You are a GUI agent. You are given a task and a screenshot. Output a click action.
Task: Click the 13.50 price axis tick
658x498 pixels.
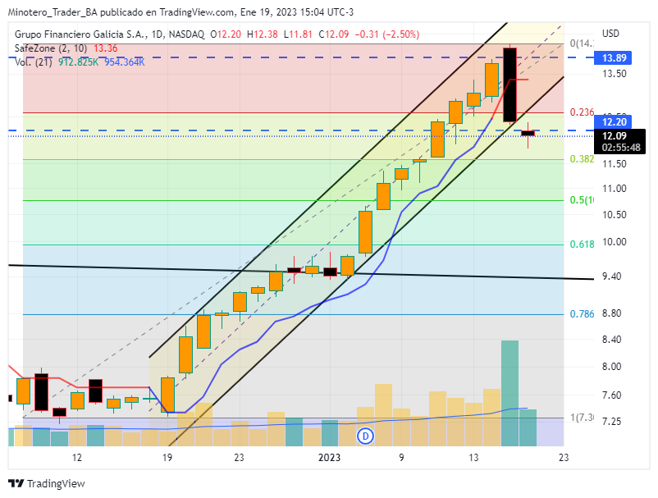(615, 74)
